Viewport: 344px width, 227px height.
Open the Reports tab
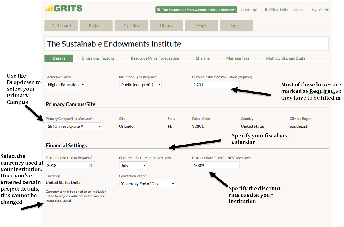[x=236, y=26]
